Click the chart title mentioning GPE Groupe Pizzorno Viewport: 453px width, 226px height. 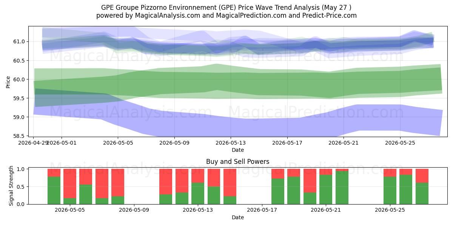(x=226, y=7)
